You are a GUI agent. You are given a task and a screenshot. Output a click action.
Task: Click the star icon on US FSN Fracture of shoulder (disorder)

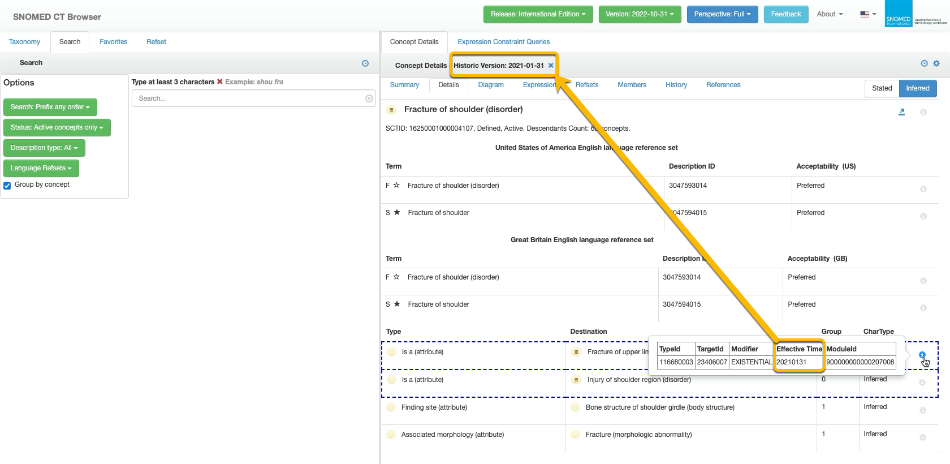pos(396,185)
